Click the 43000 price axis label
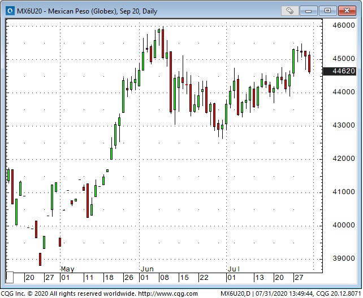The image size is (363, 298). coord(344,125)
